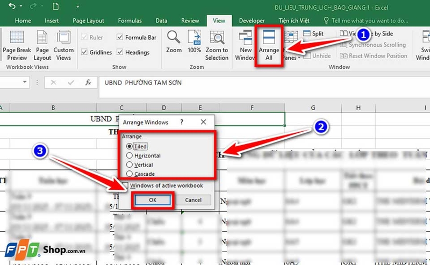The image size is (430, 265).
Task: Switch to Page Break Preview
Action: coord(17,46)
